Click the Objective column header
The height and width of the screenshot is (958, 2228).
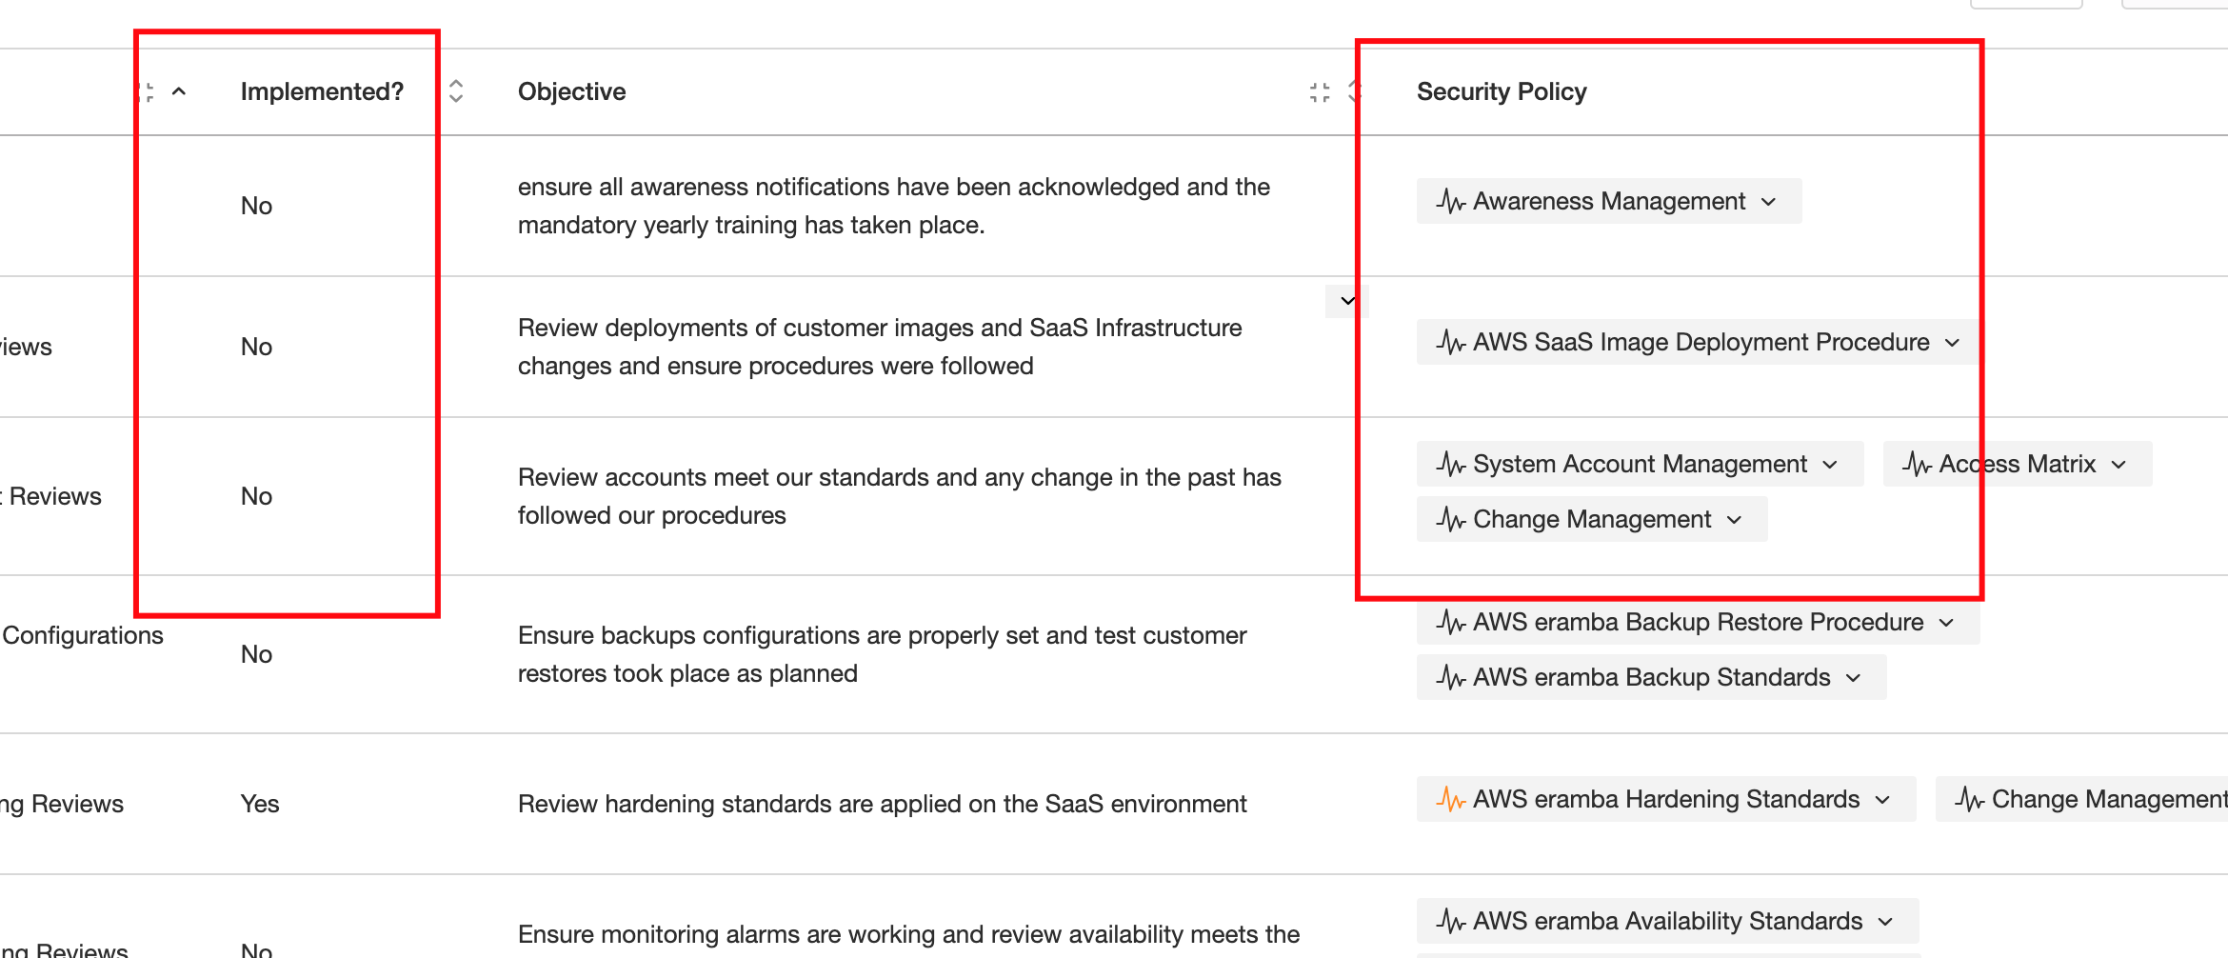click(571, 92)
